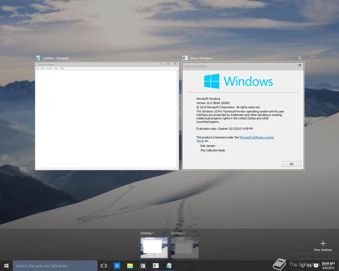Viewport: 339px width, 271px height.
Task: Click 'The Collection Book' organization in dialog
Action: tap(213, 150)
